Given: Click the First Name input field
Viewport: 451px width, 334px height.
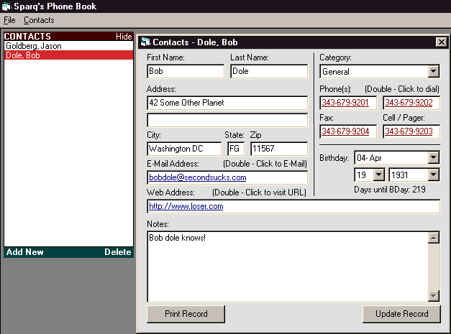Looking at the screenshot, I should (186, 71).
